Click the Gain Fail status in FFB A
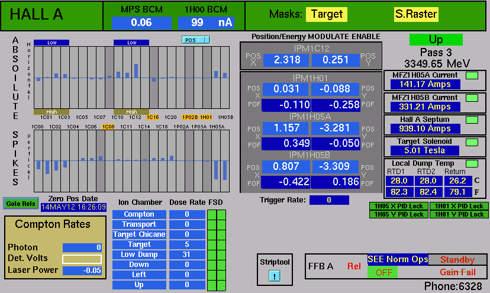490x293 pixels. tap(457, 272)
